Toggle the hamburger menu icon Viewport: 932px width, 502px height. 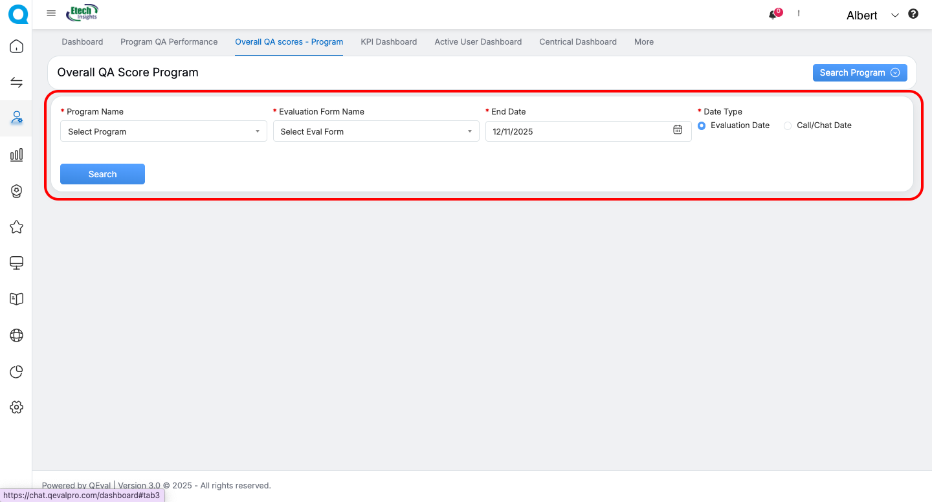pyautogui.click(x=52, y=13)
